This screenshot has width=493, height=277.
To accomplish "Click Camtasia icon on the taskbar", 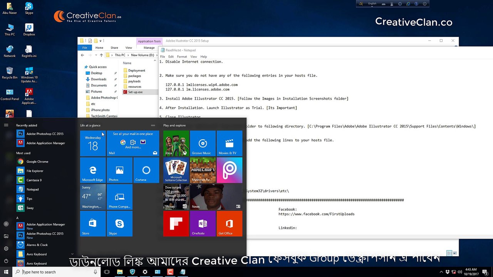I will pos(170,272).
